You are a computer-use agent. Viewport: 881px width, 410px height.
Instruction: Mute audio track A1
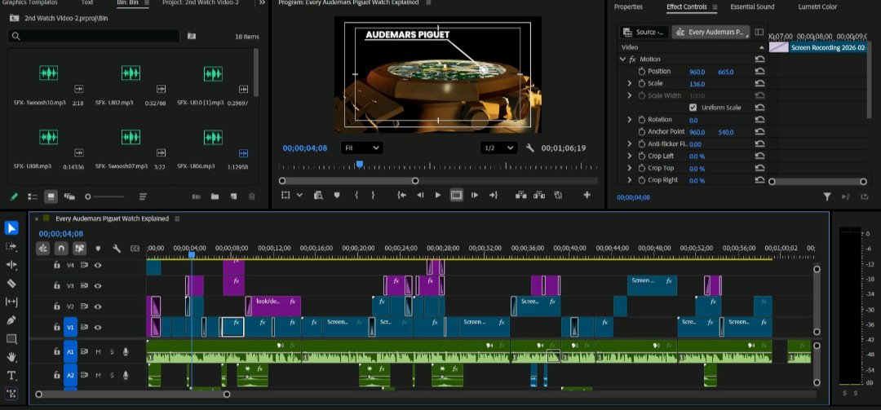pyautogui.click(x=99, y=351)
